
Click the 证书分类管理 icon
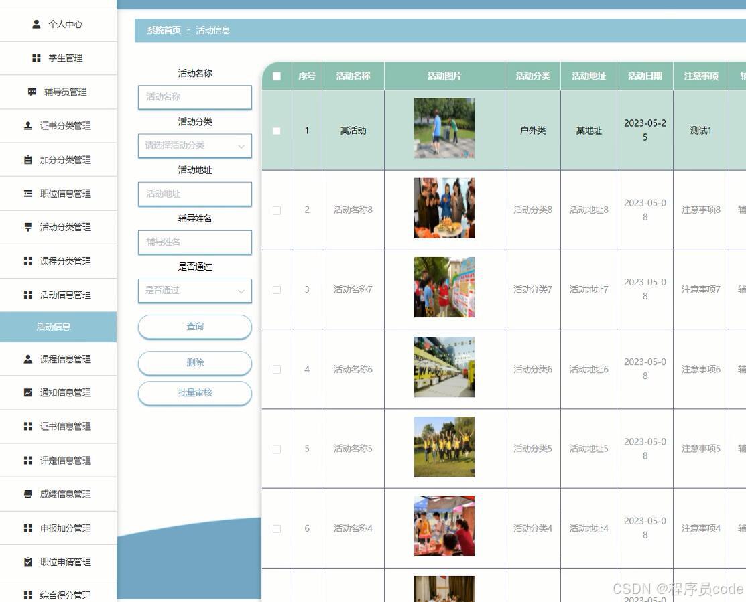[28, 125]
